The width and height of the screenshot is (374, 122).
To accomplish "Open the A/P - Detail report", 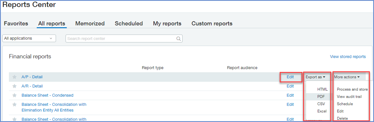I will pyautogui.click(x=32, y=77).
